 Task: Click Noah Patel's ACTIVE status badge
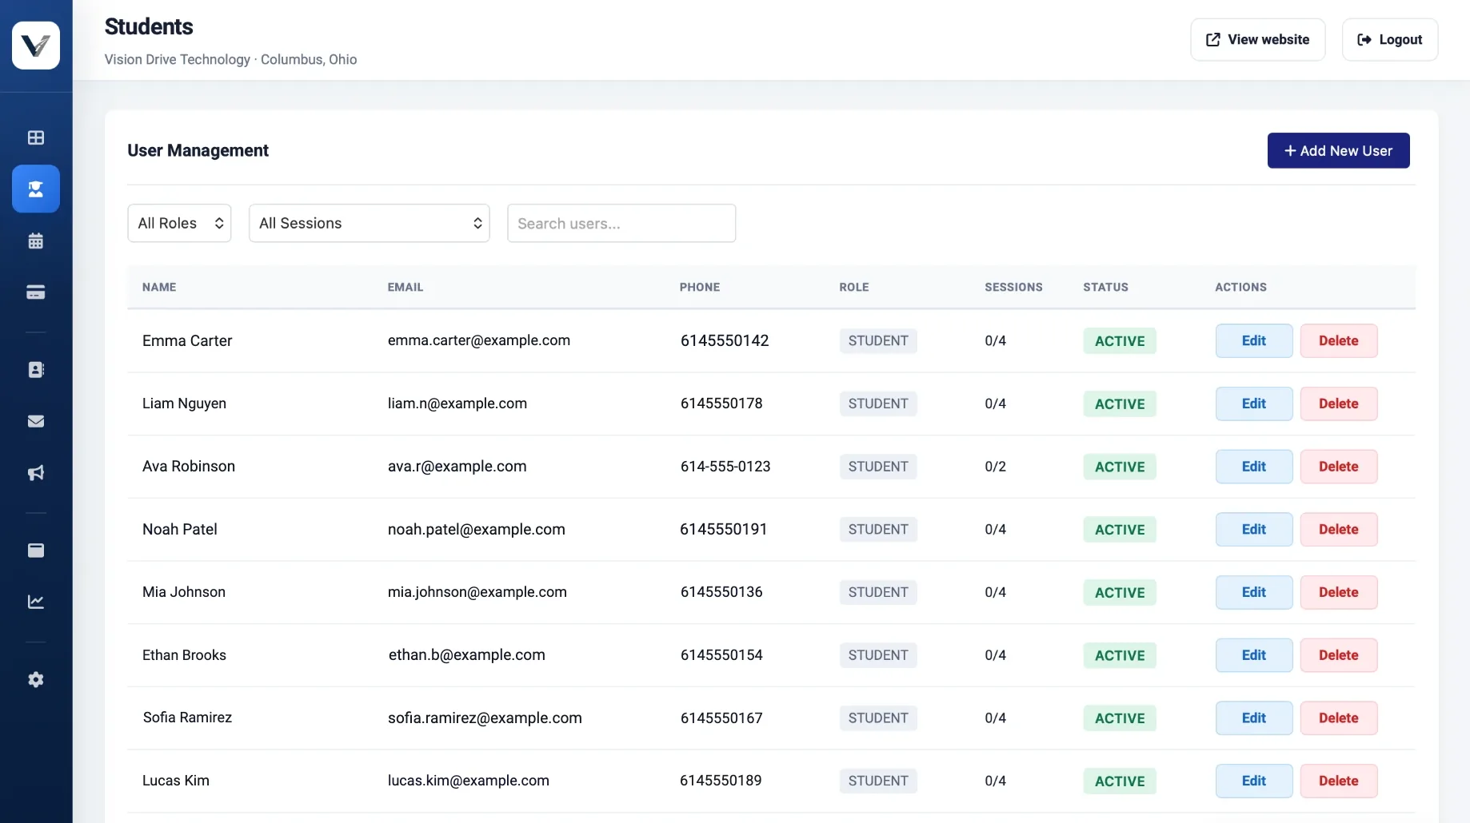1119,529
